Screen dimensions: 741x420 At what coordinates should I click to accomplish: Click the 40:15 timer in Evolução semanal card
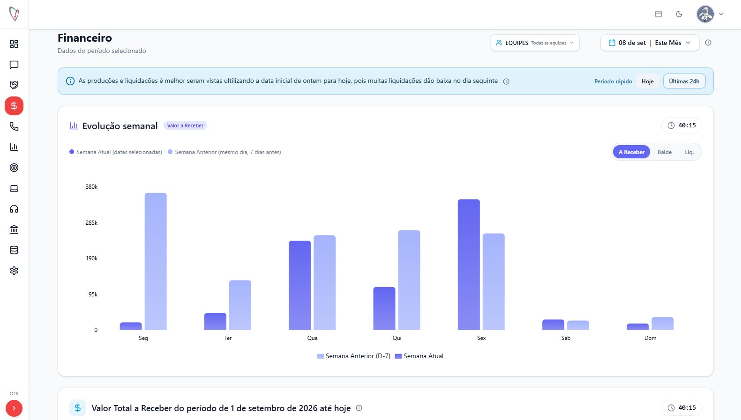click(681, 125)
